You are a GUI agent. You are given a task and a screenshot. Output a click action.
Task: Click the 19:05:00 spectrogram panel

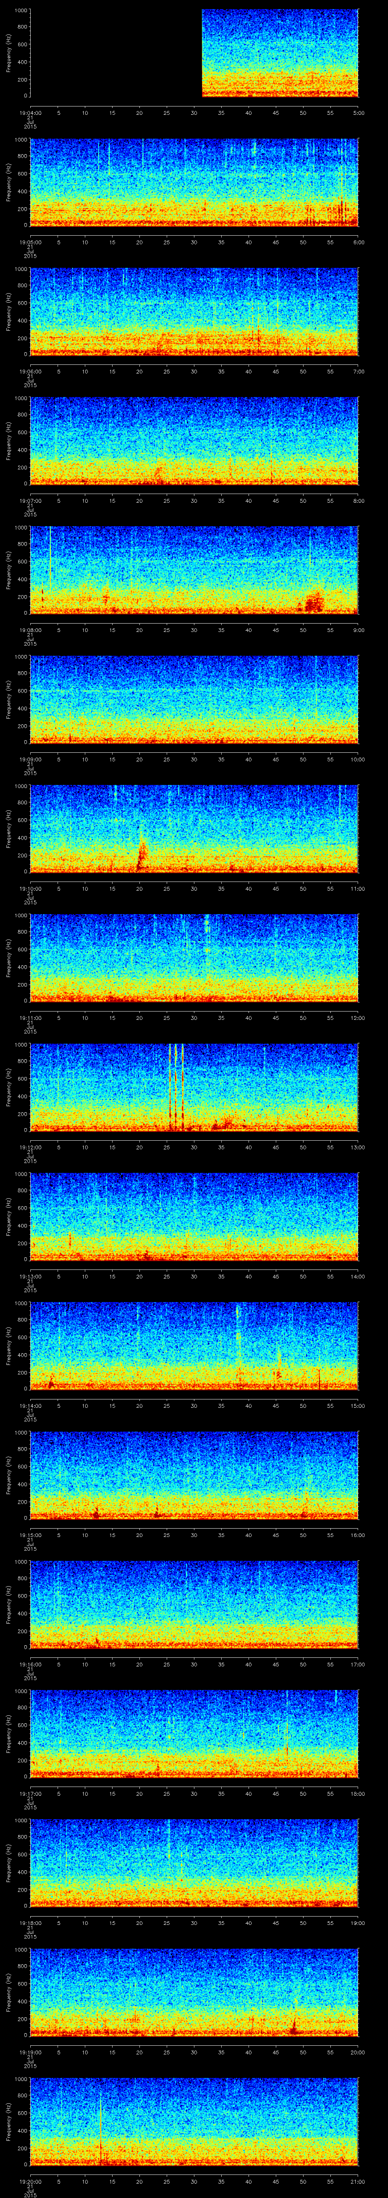click(194, 183)
